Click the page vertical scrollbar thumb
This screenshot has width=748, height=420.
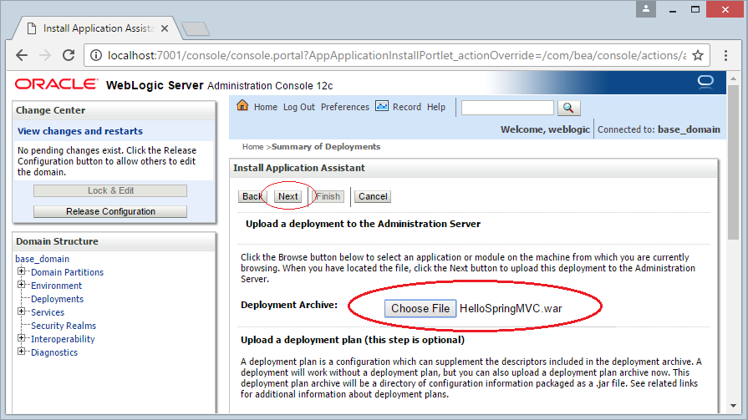(x=733, y=162)
